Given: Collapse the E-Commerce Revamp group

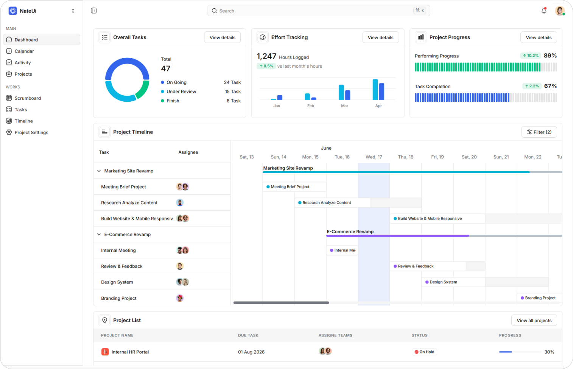Looking at the screenshot, I should pos(99,234).
